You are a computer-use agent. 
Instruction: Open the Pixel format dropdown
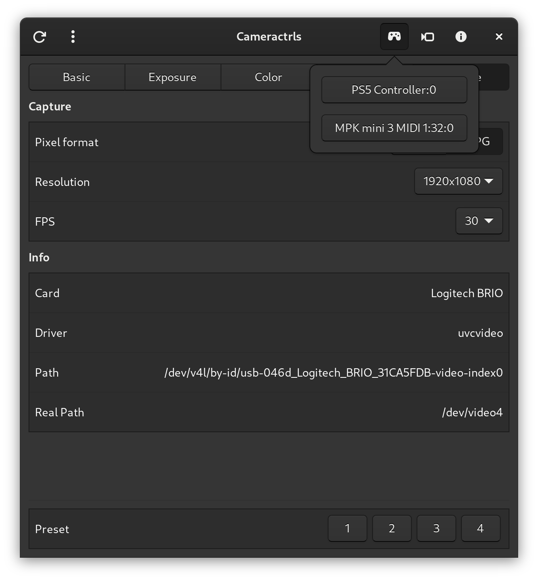click(x=490, y=142)
